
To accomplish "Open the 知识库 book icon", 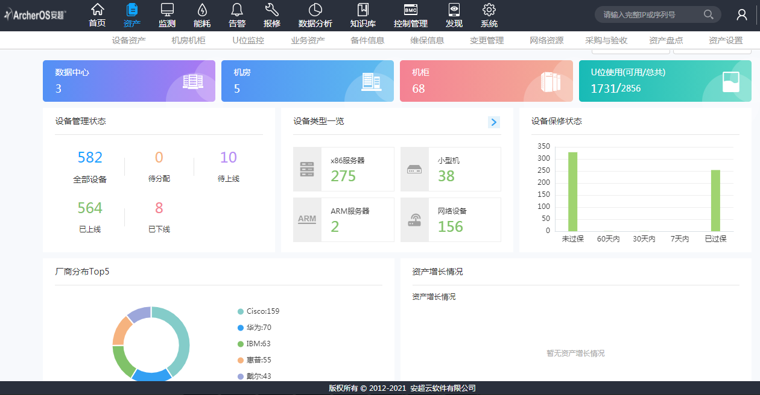I will point(363,10).
